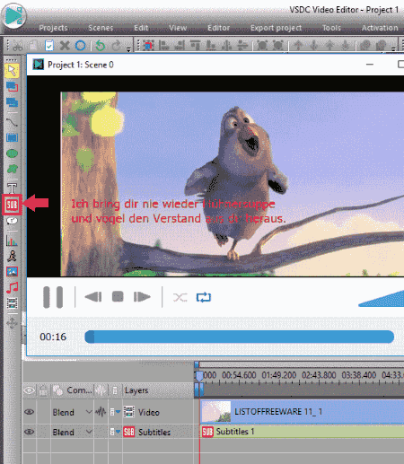Toggle audio waveform on Video layer
Screen dimensions: 404x464
(101, 412)
